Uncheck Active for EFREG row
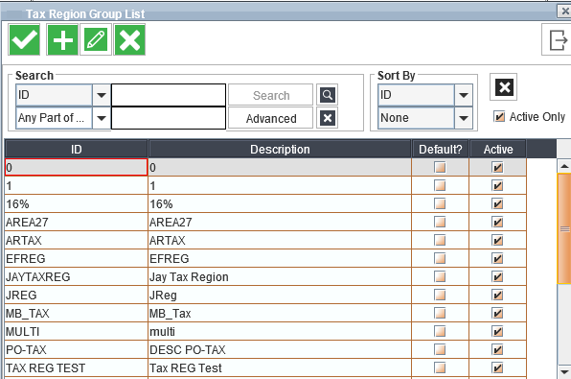The image size is (571, 379). click(497, 258)
